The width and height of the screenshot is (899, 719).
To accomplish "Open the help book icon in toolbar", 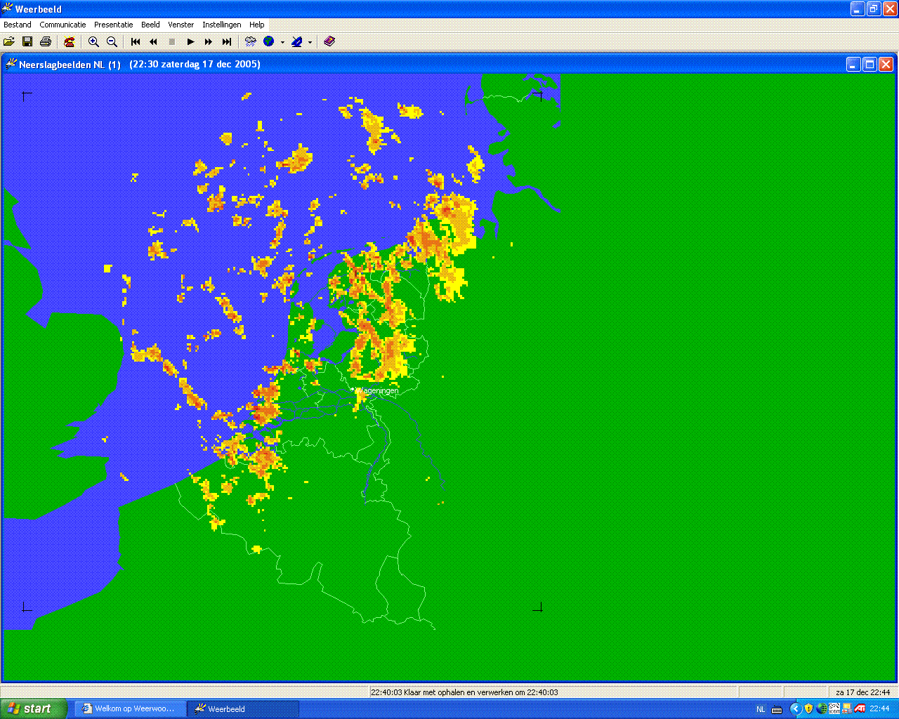I will pos(329,42).
